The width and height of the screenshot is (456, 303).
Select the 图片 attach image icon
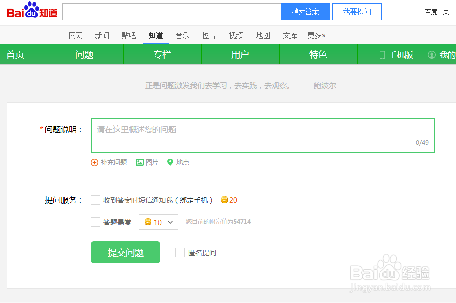[140, 162]
